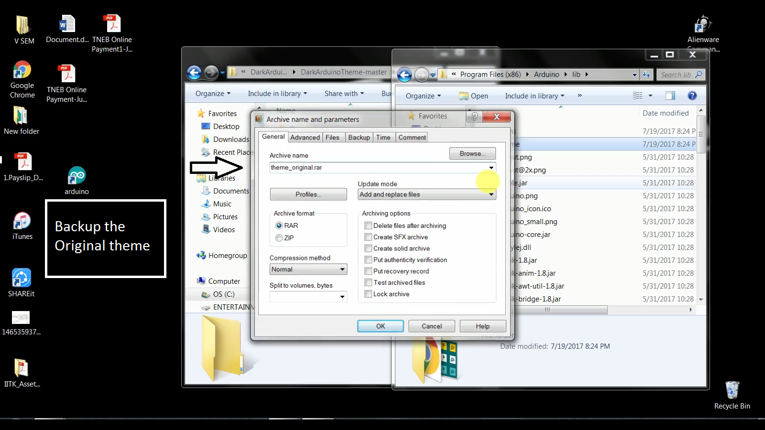765x430 pixels.
Task: Launch SHAREit from the desktop
Action: point(21,278)
